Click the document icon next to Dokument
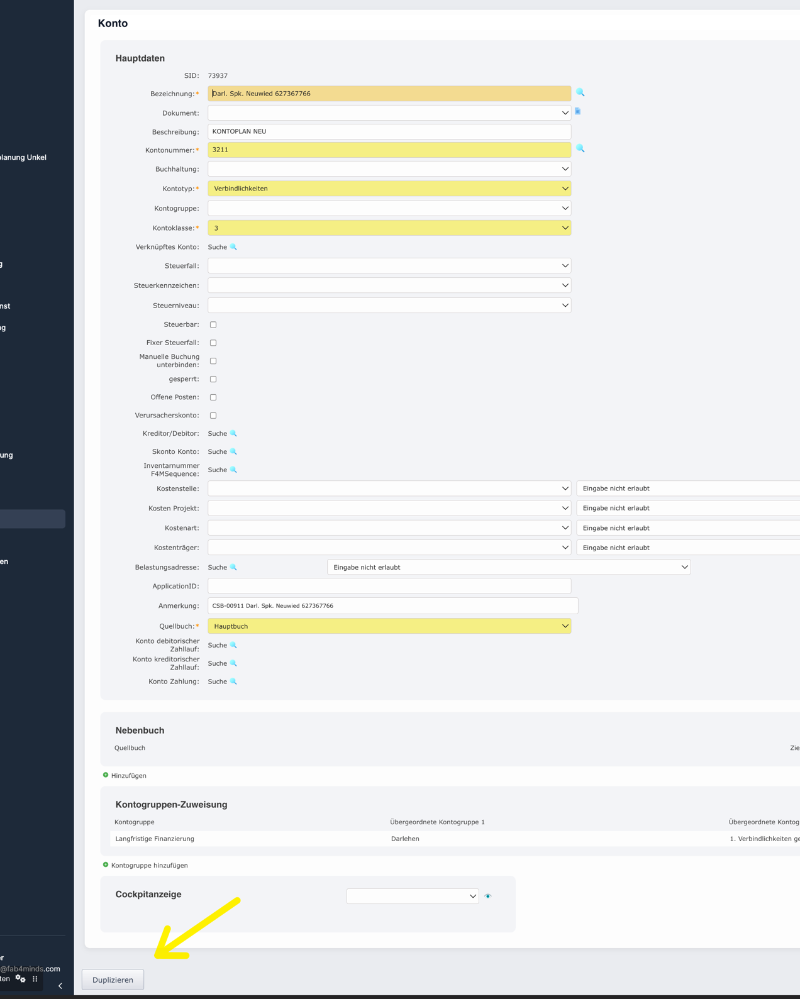 pos(577,112)
